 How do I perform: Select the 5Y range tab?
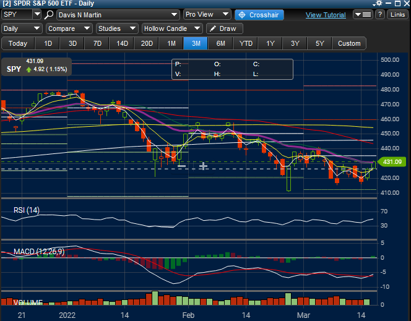click(x=319, y=43)
